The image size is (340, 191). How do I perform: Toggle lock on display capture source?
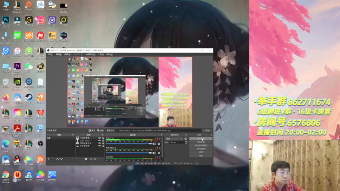[103, 146]
